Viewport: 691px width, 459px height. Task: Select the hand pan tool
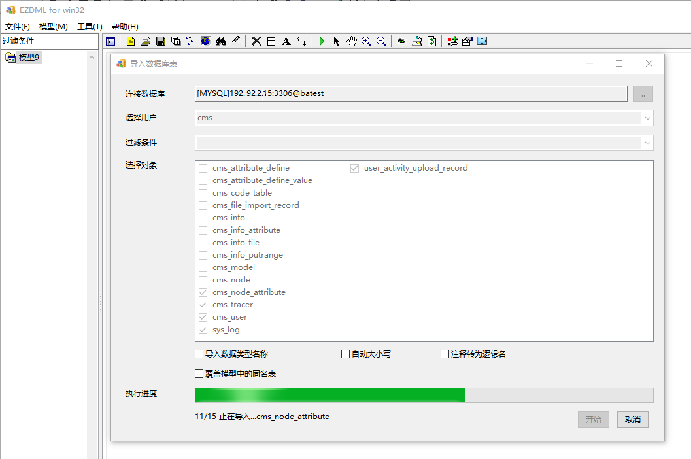(x=351, y=41)
